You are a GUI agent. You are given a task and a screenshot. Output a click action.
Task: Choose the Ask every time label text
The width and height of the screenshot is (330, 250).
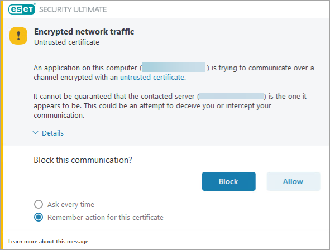[71, 205]
